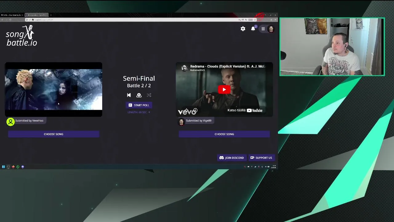The height and width of the screenshot is (222, 394).
Task: Open WhatsApp in the taskbar
Action: pyautogui.click(x=18, y=167)
